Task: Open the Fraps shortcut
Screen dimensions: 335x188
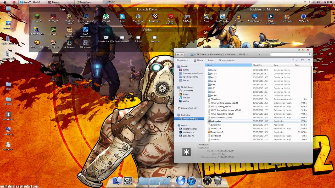Action: pyautogui.click(x=206, y=18)
